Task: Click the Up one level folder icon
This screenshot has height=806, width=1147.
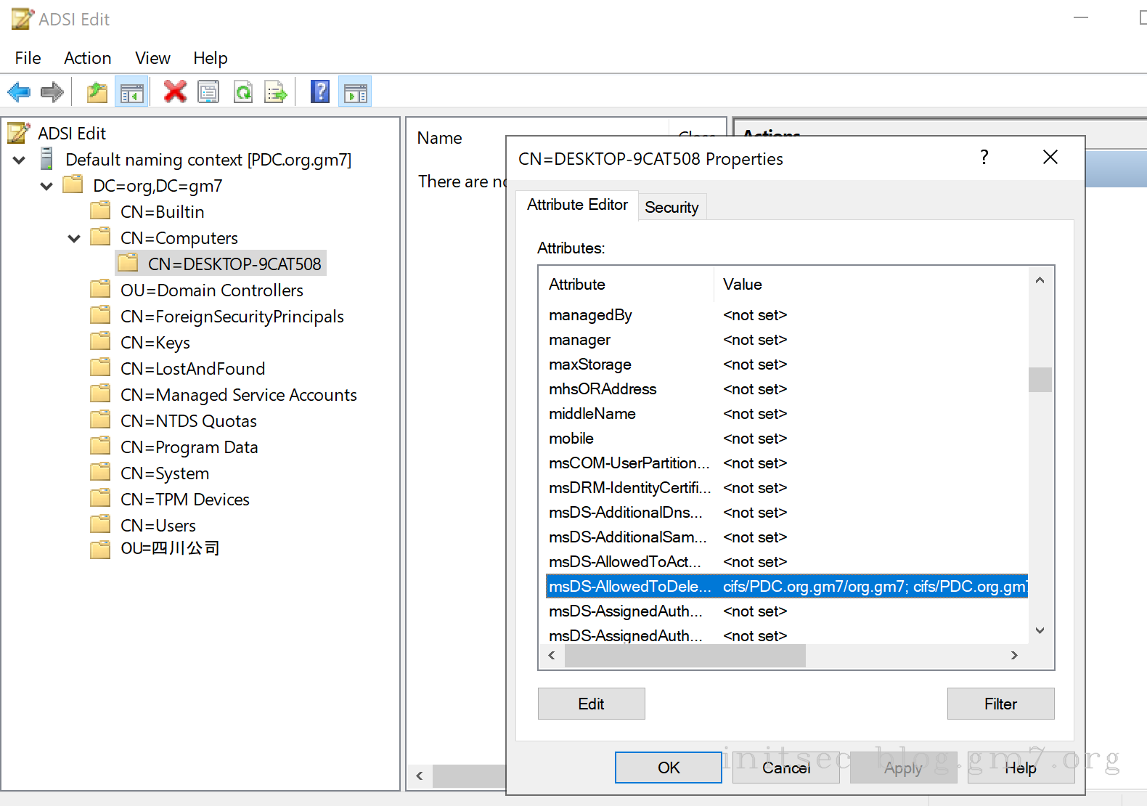Action: 97,92
